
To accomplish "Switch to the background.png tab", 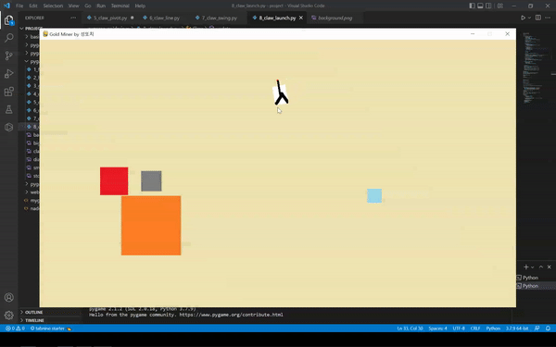I will tap(335, 18).
